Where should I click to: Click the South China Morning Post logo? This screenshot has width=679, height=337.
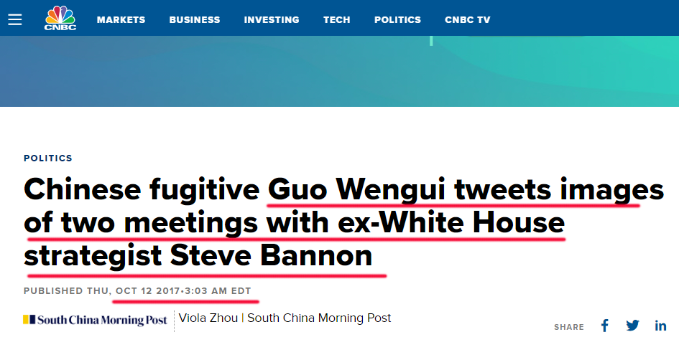click(x=96, y=320)
